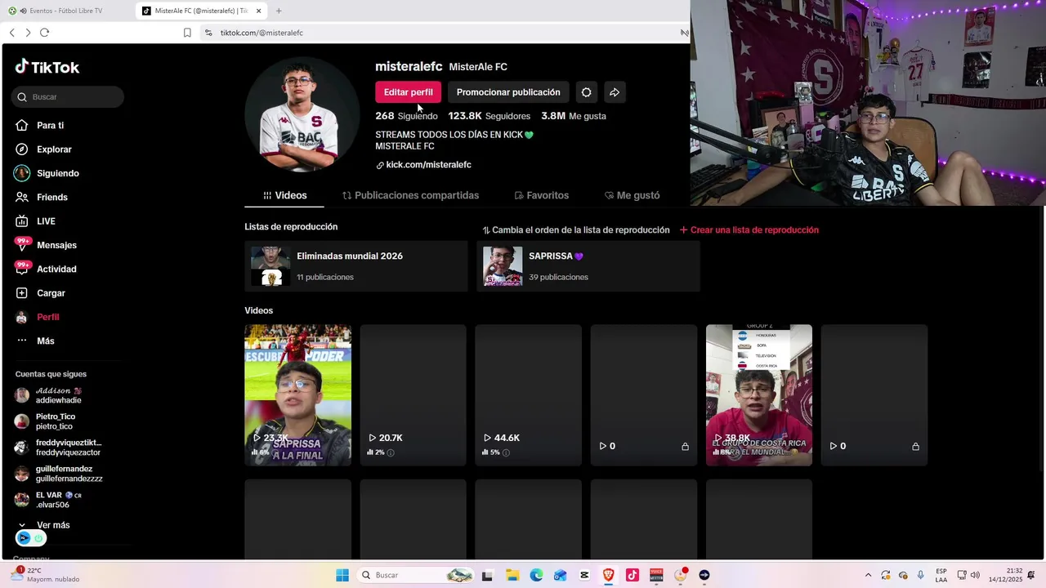
Task: Open profile settings gear icon
Action: tap(586, 92)
